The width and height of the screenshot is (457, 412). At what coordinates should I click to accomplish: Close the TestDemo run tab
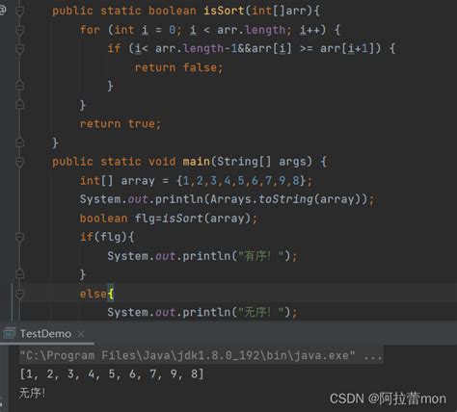(x=81, y=334)
